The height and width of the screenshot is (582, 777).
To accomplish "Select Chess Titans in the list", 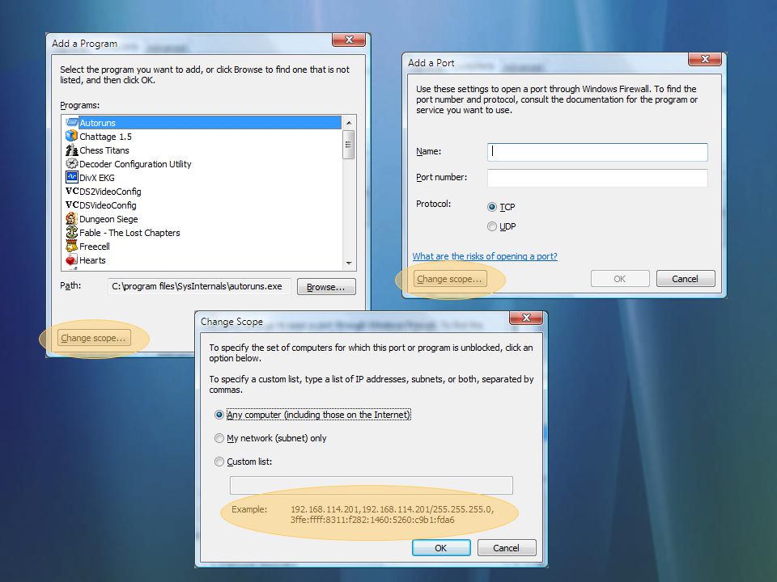I will pyautogui.click(x=104, y=150).
